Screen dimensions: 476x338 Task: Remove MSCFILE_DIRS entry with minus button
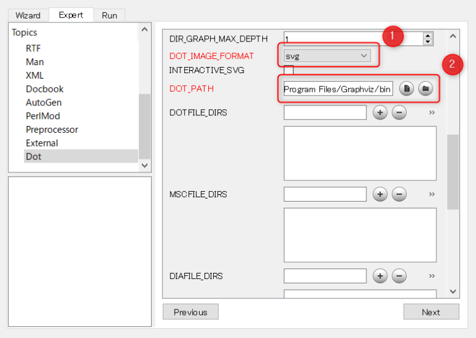pos(399,194)
